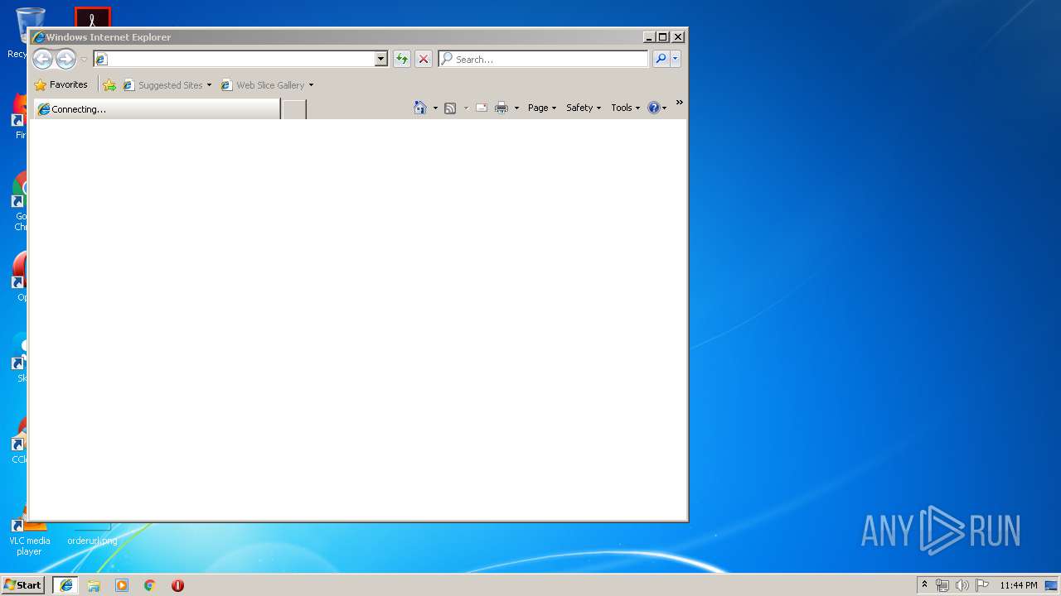Add to Favorites Bar star-arrow icon
1061x596 pixels.
(x=109, y=84)
